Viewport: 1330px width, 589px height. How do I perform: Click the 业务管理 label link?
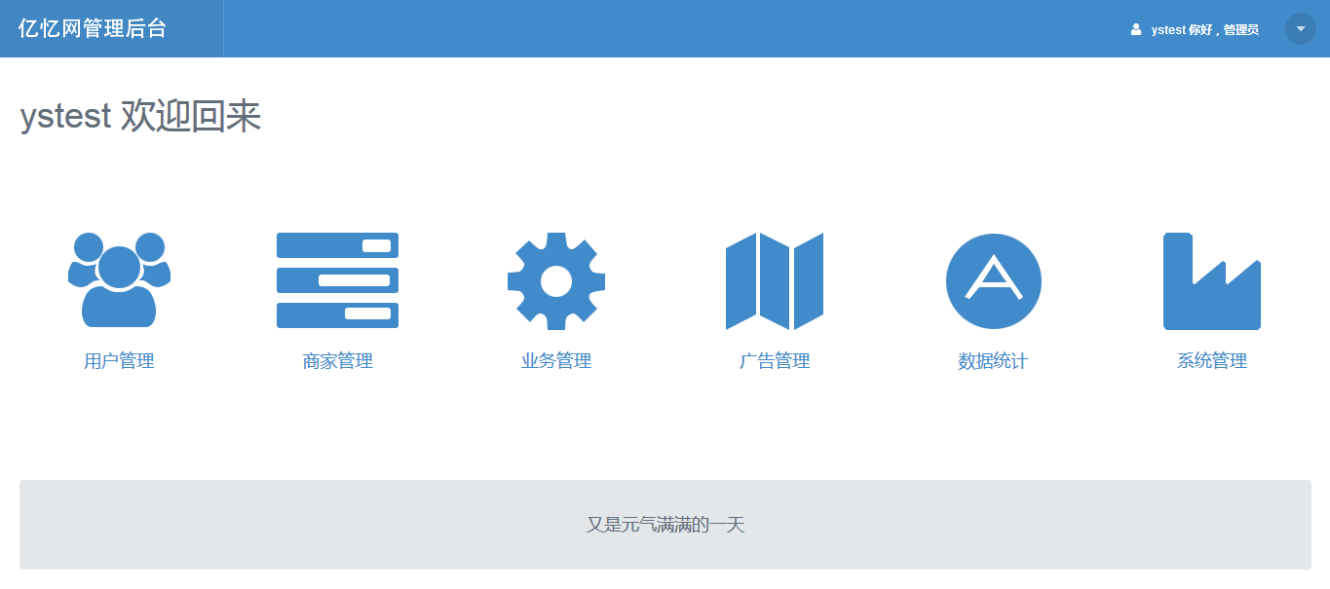556,361
